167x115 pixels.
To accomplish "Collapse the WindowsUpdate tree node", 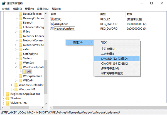I will [16, 67].
